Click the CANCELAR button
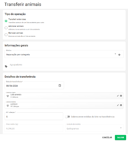128x141 pixels. [107, 138]
